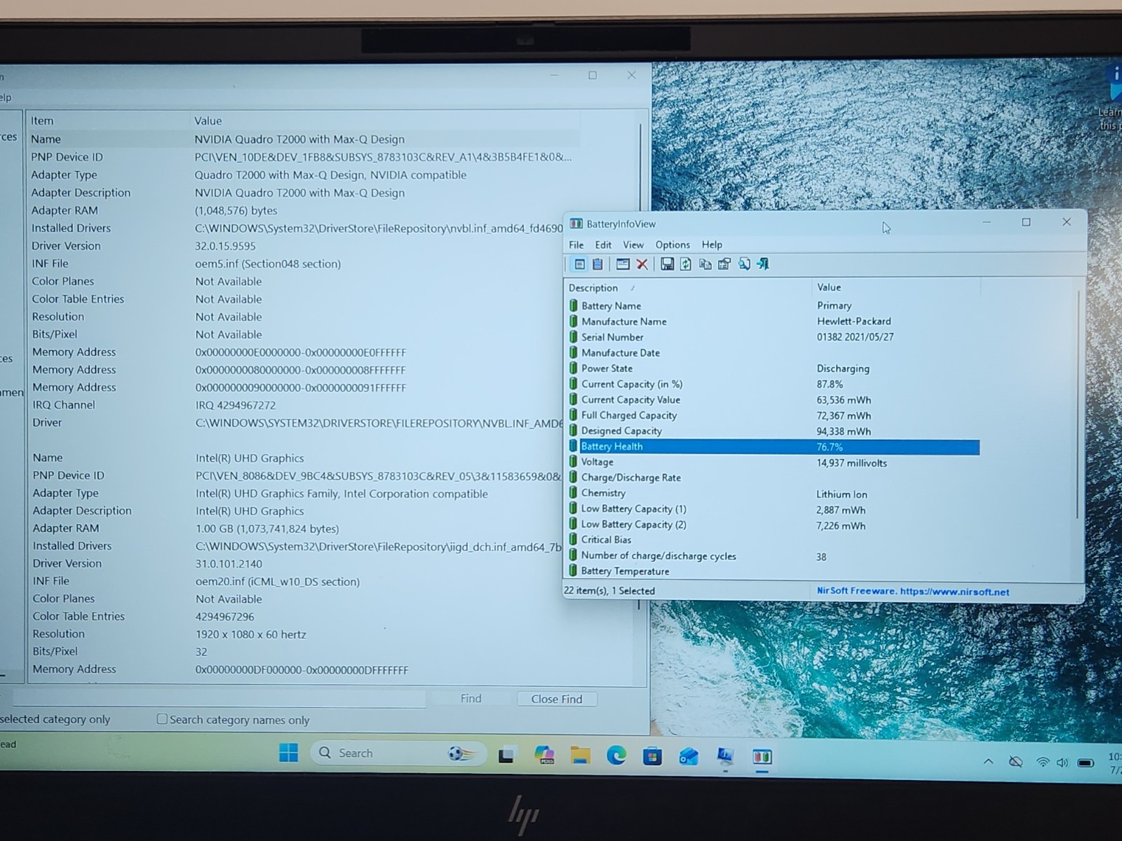Select the Power State row

773,368
